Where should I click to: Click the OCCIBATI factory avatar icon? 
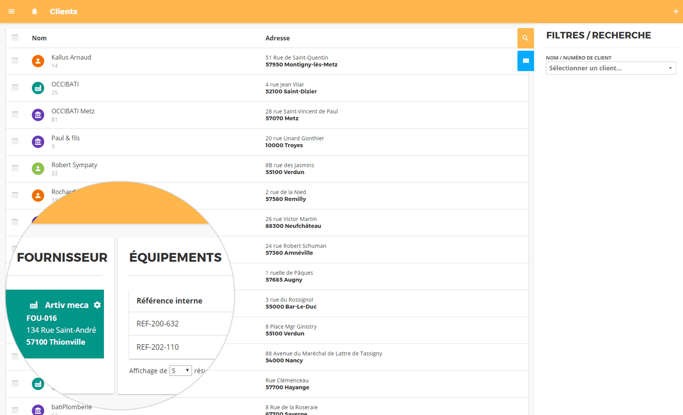[38, 88]
